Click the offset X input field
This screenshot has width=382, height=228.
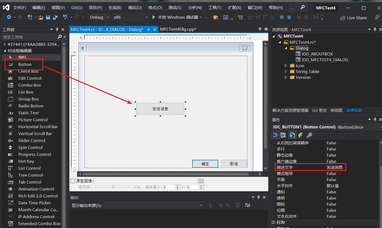(169, 187)
